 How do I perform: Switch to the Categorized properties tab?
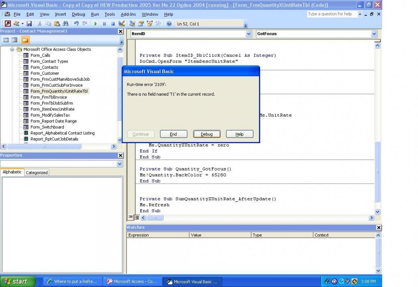pos(37,173)
